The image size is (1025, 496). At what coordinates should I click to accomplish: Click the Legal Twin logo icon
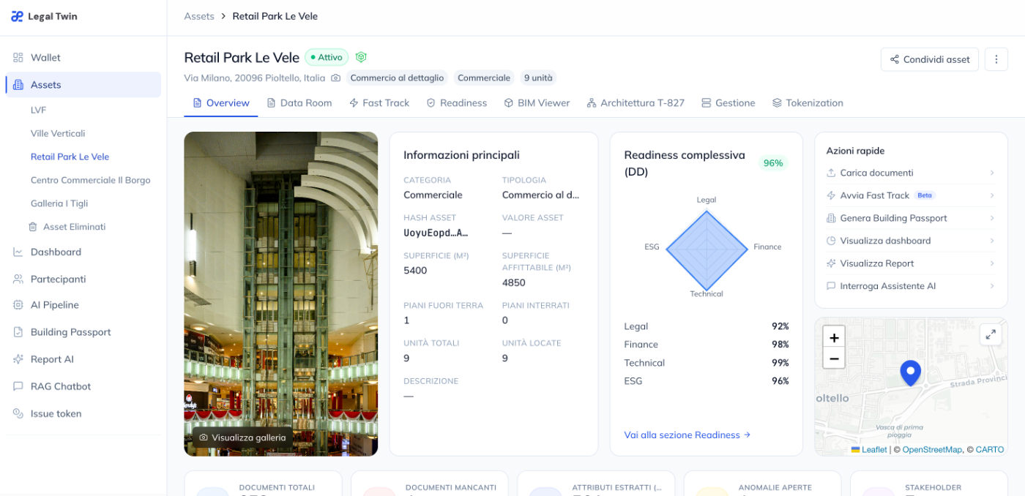17,16
